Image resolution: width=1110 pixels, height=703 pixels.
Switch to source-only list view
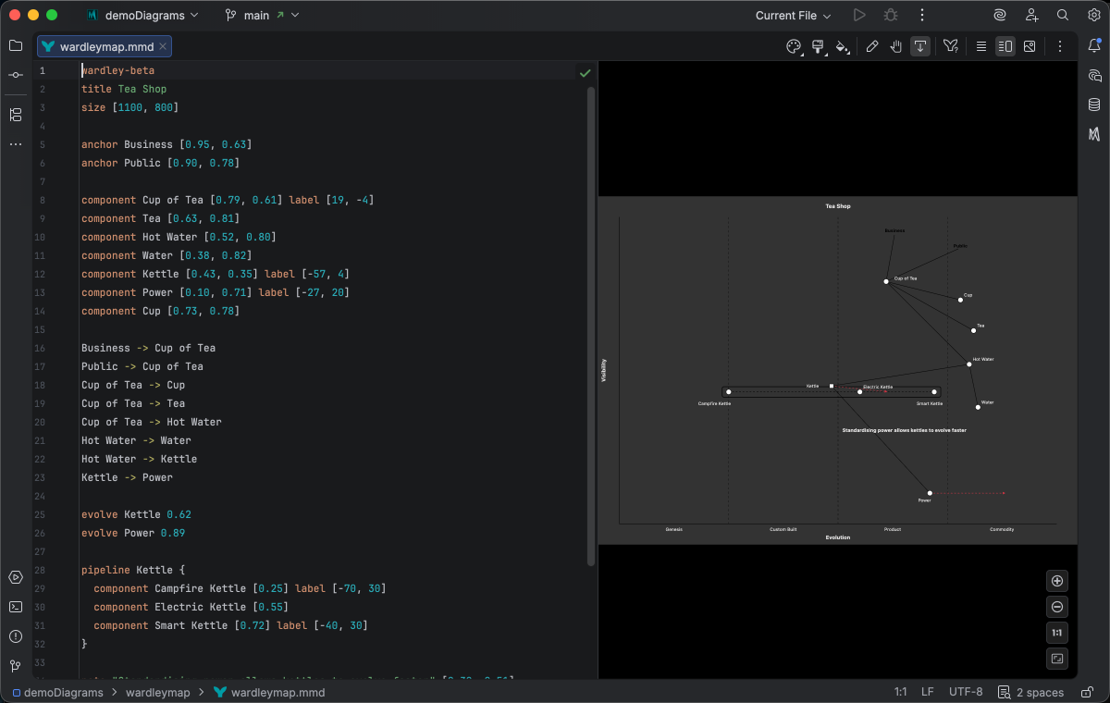pyautogui.click(x=980, y=45)
